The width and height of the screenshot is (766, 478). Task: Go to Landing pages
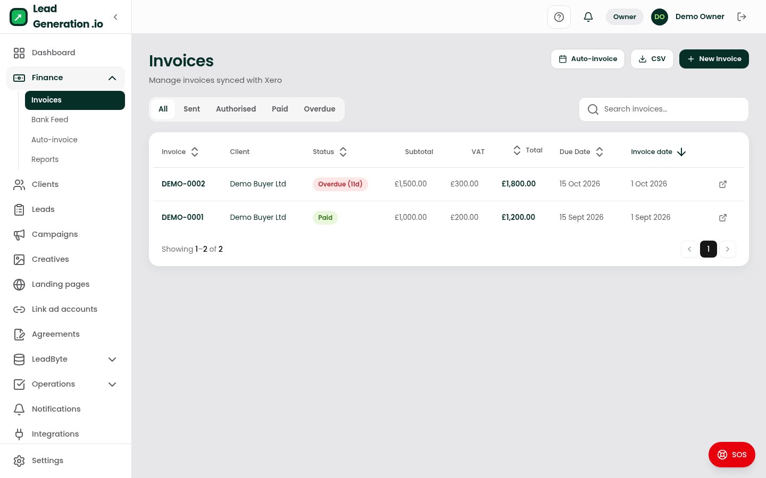[x=65, y=284]
